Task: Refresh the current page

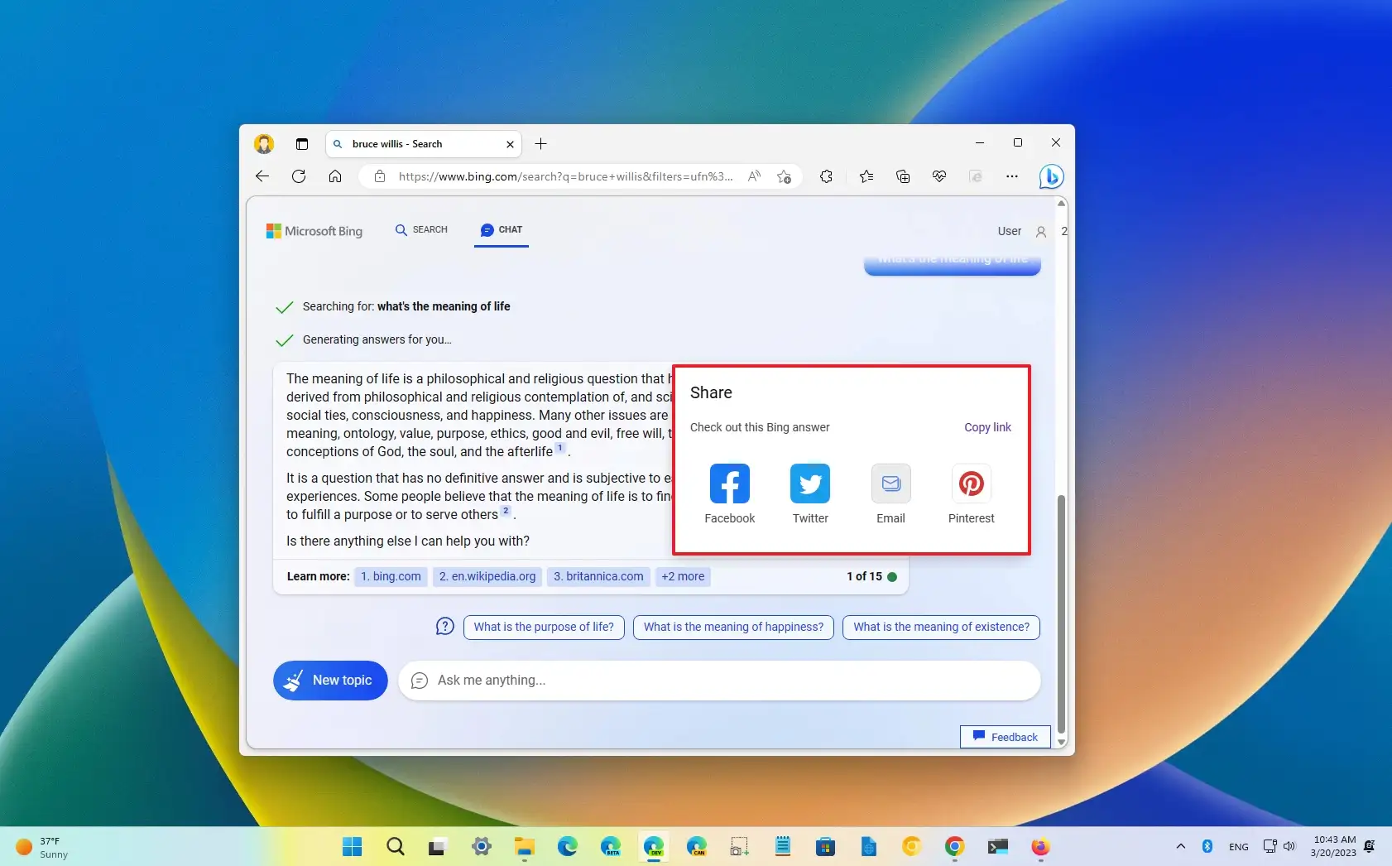Action: pyautogui.click(x=299, y=176)
